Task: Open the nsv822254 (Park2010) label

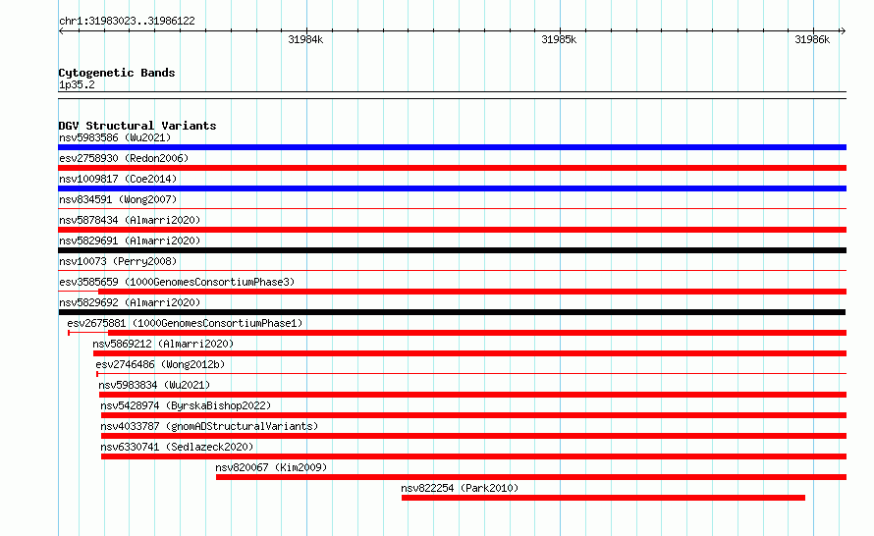Action: click(x=460, y=488)
